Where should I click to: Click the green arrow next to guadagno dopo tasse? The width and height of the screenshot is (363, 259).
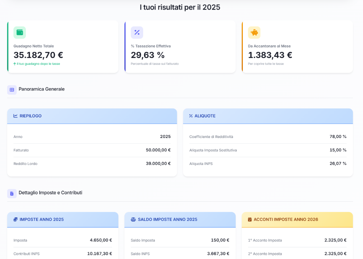pyautogui.click(x=15, y=64)
